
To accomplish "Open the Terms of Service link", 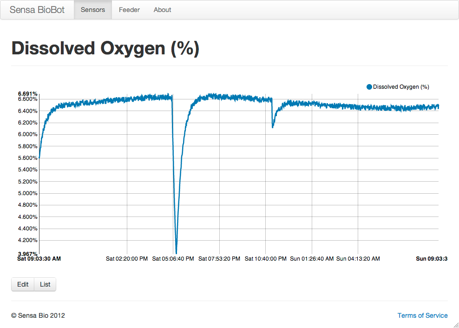I will coord(422,315).
